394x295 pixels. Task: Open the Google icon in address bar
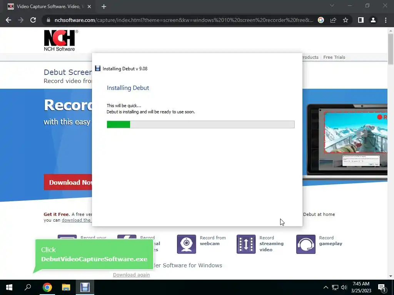(x=321, y=20)
